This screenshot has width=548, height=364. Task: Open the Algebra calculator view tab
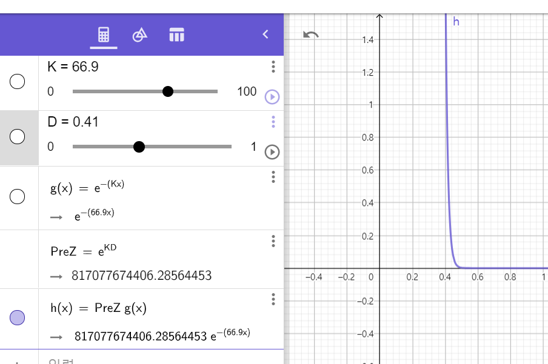pyautogui.click(x=104, y=35)
